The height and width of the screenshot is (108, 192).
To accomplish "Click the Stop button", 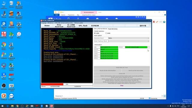I will [x=122, y=85].
